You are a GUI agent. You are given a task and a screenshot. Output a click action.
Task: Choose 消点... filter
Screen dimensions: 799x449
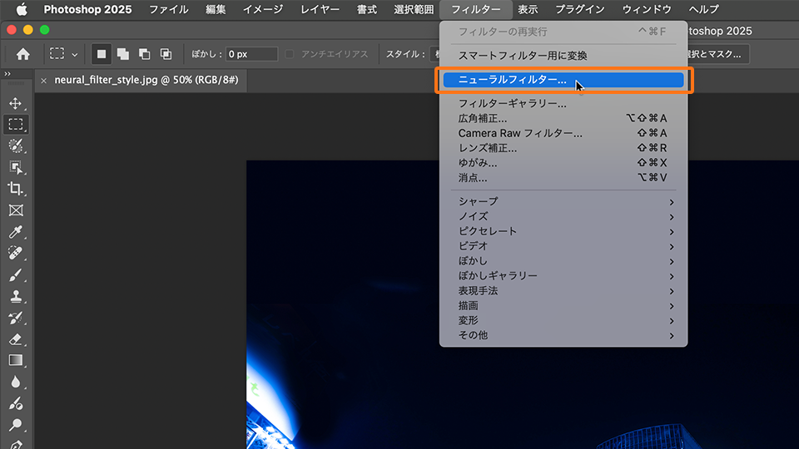pyautogui.click(x=563, y=178)
